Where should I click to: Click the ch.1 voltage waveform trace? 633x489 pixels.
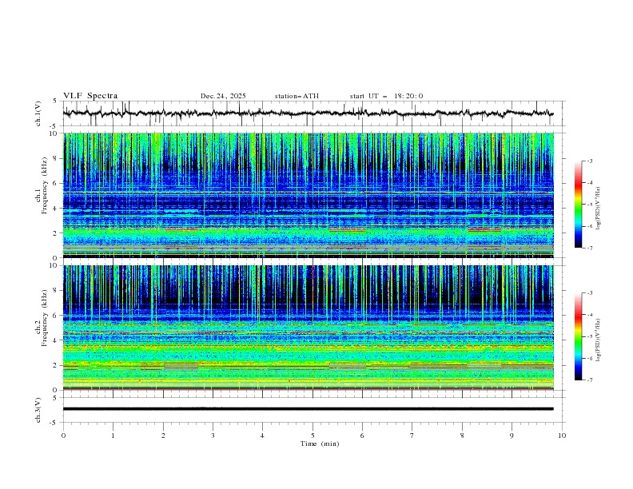tap(308, 113)
